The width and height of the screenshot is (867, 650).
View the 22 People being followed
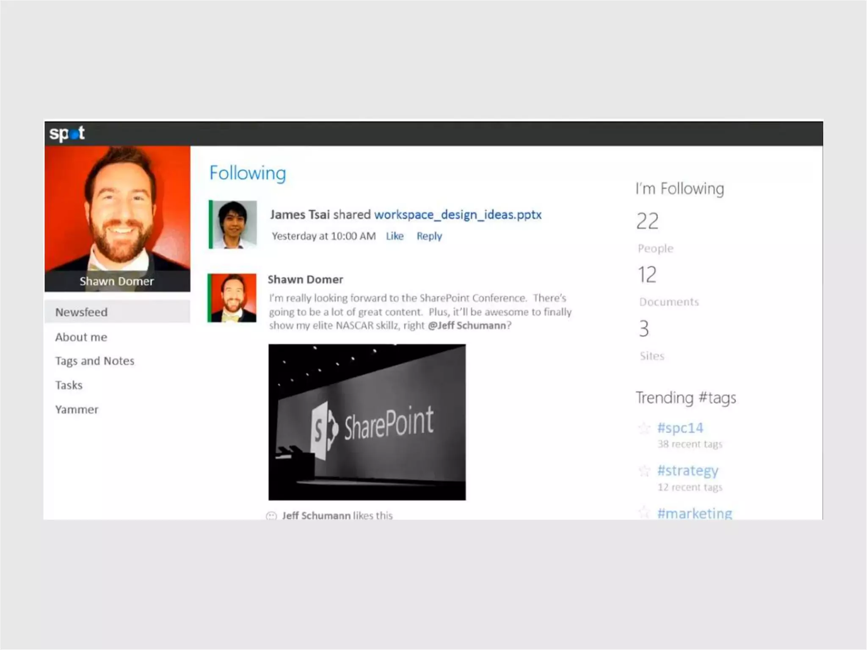click(648, 221)
